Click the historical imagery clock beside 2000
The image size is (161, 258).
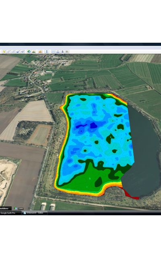click(16, 208)
